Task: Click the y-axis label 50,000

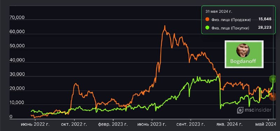Action: tap(17, 46)
